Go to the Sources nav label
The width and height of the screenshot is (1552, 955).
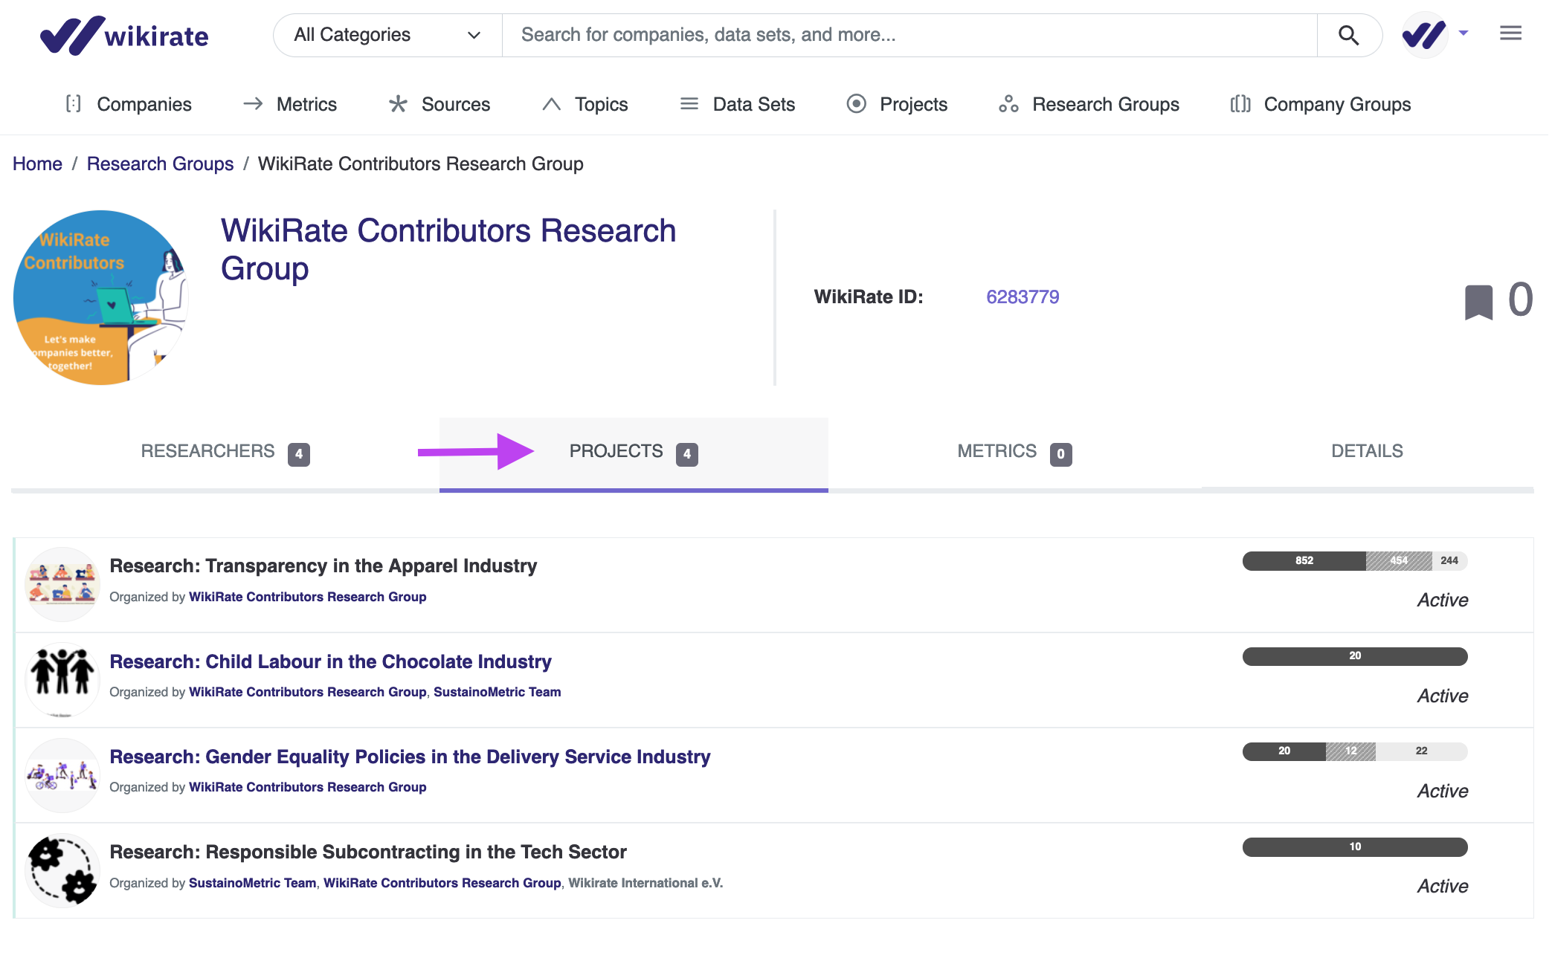coord(456,104)
